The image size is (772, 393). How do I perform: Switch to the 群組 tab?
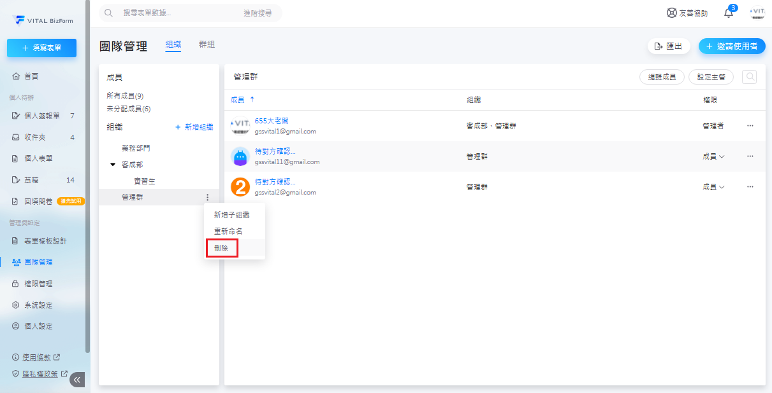(207, 45)
